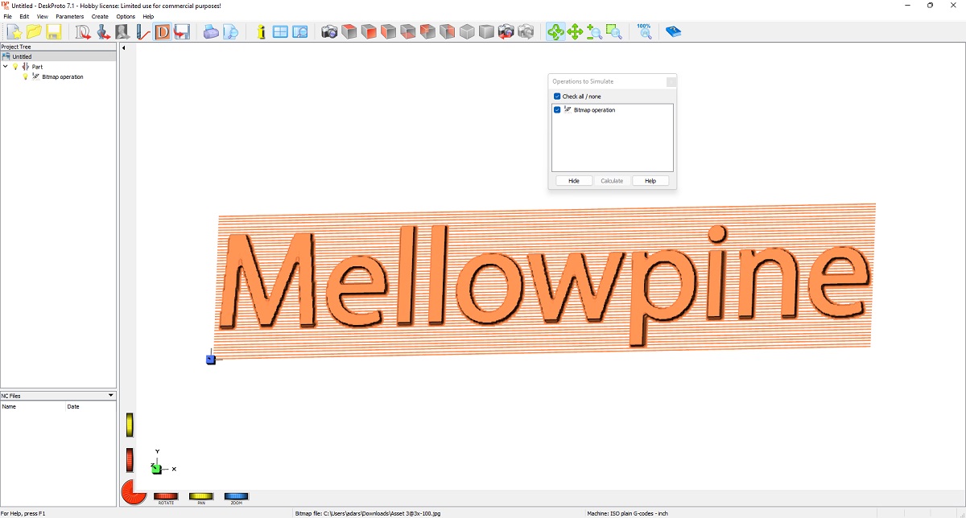Screen dimensions: 966x518
Task: Select the green four-arrow pan tool
Action: pos(575,32)
